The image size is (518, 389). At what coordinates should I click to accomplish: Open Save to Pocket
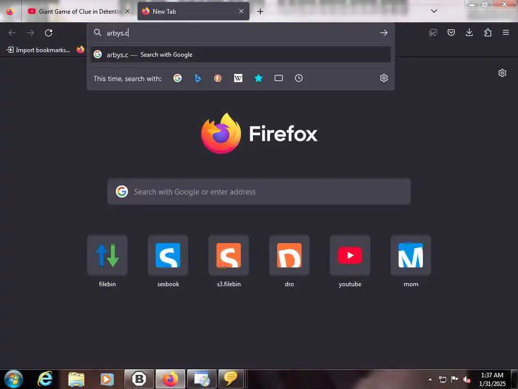451,32
